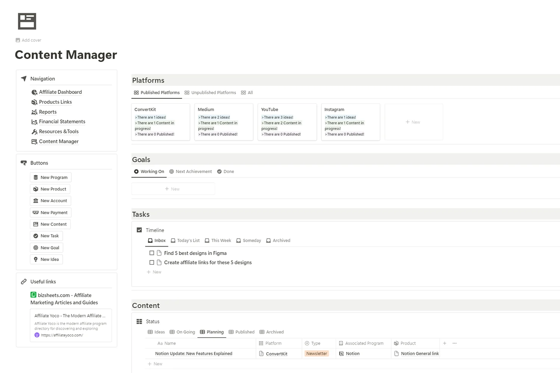Viewport: 560px width, 373px height.
Task: Click the Status table icon
Action: [139, 322]
